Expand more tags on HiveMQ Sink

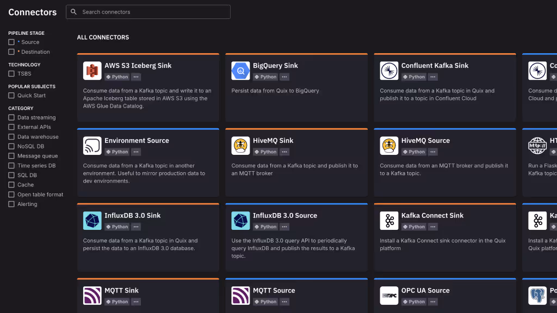coord(284,152)
